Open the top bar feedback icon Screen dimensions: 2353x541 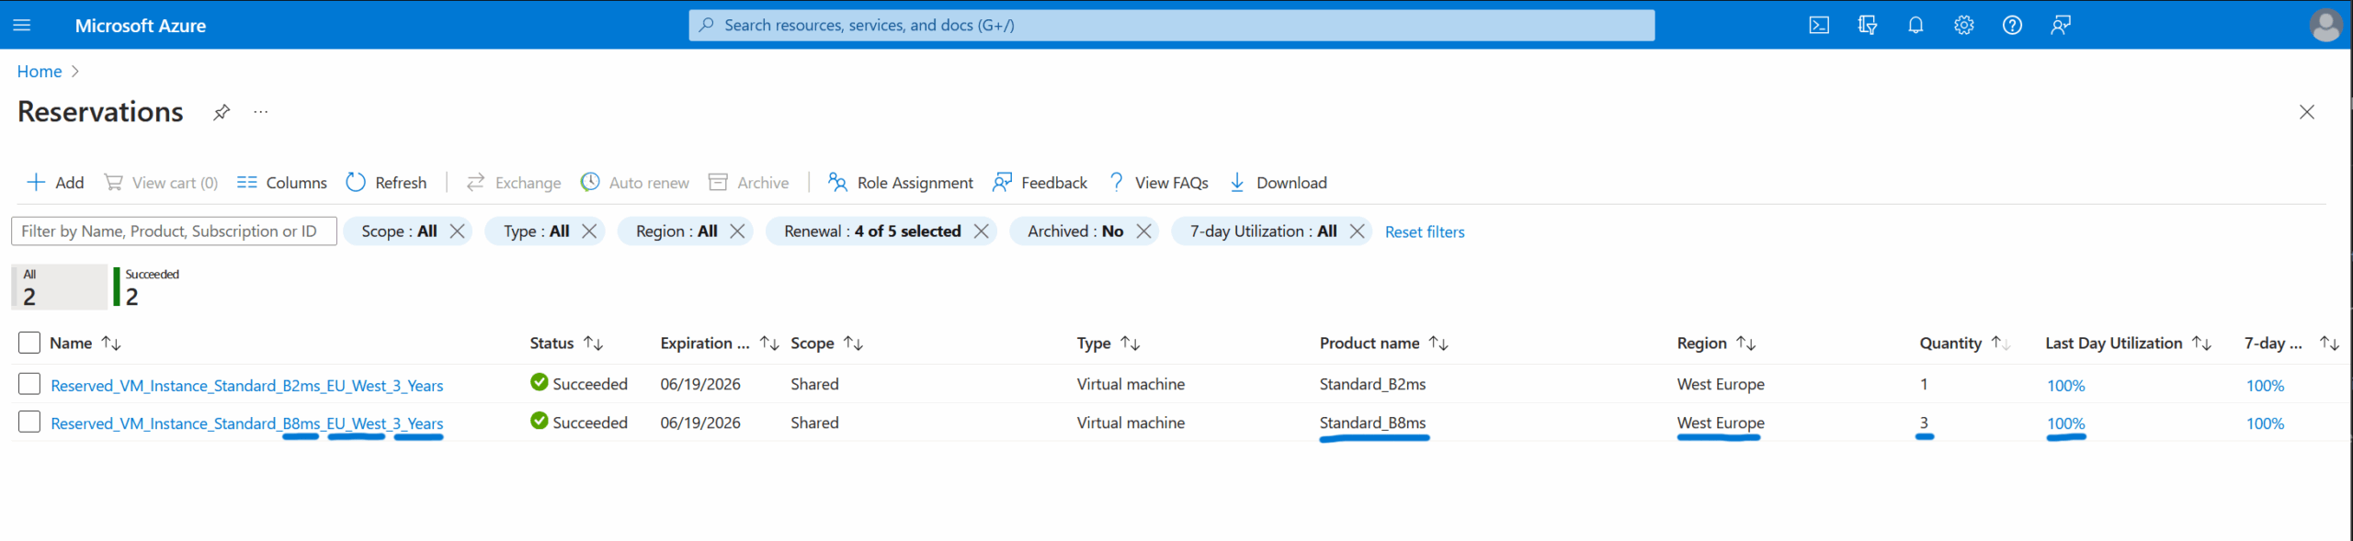[2061, 26]
